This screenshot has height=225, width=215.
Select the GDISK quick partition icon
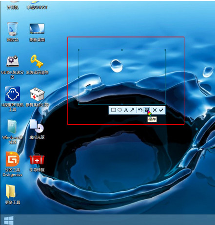click(x=13, y=61)
